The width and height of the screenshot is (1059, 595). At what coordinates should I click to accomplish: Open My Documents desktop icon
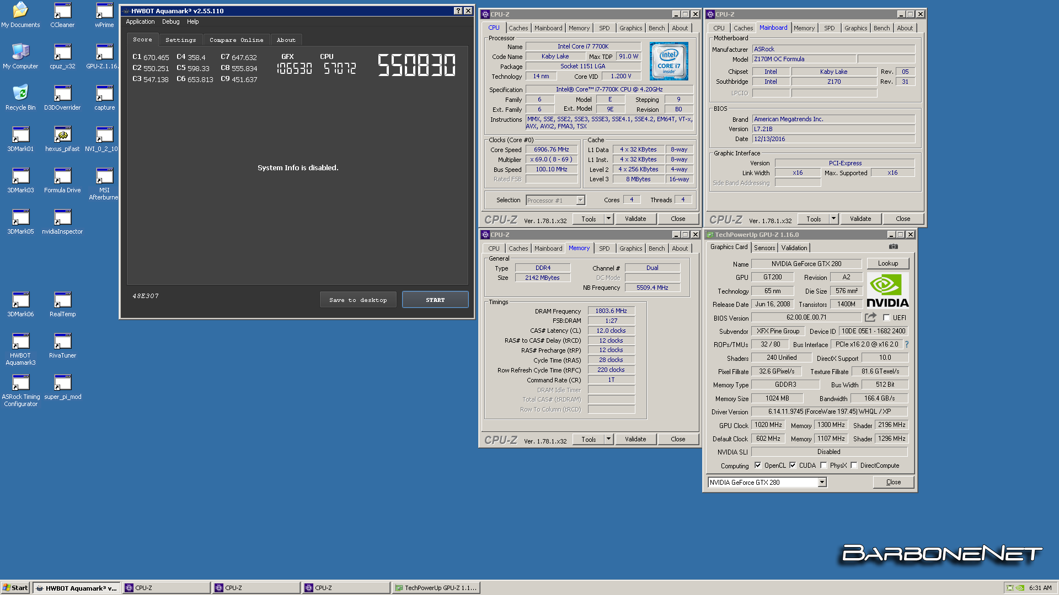point(20,15)
